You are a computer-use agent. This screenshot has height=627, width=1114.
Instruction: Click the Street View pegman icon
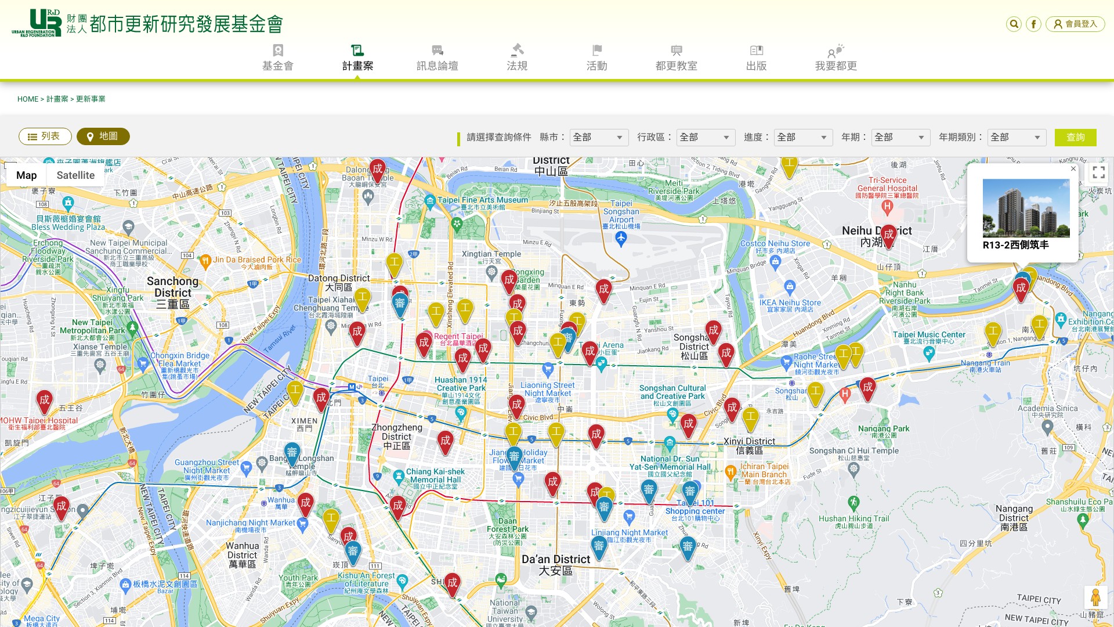tap(1095, 597)
